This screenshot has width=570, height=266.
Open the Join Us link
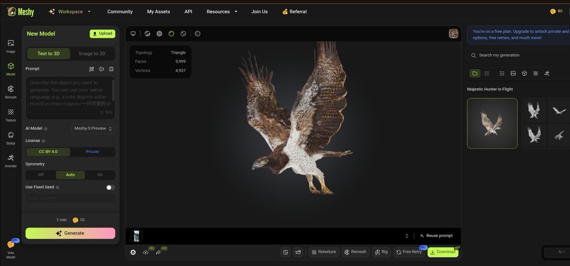(259, 11)
